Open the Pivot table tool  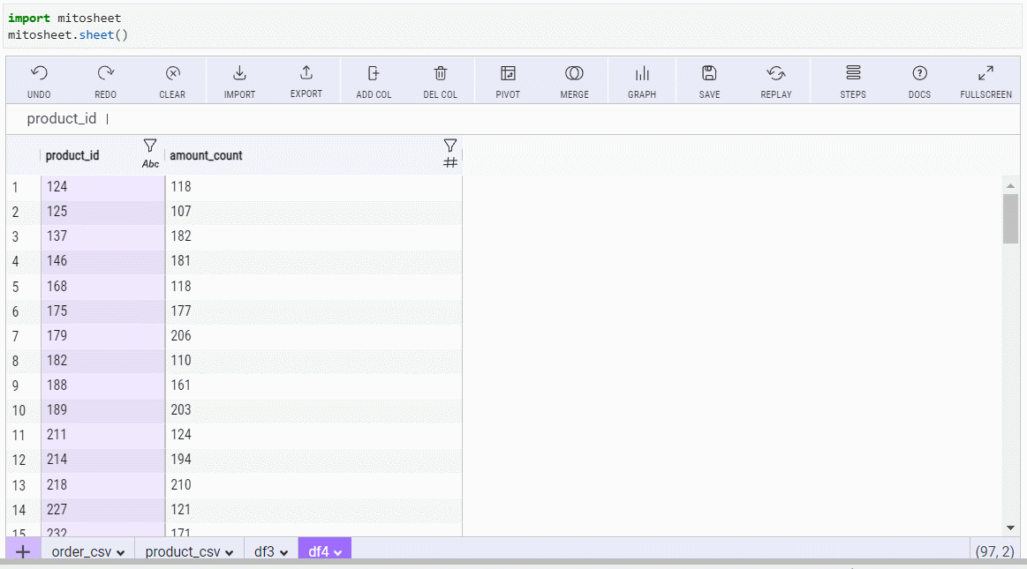508,74
